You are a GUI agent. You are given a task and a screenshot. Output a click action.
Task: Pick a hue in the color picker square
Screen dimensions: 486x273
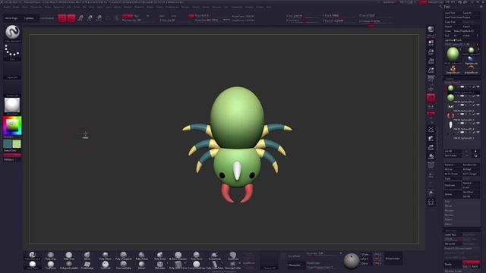[12, 126]
